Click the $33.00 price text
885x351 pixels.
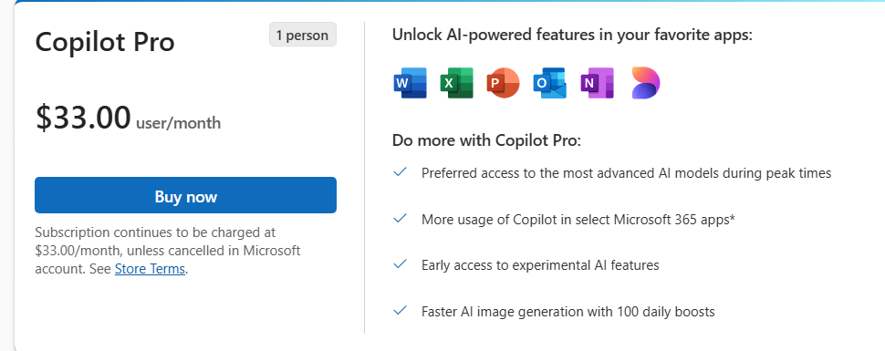click(x=83, y=118)
